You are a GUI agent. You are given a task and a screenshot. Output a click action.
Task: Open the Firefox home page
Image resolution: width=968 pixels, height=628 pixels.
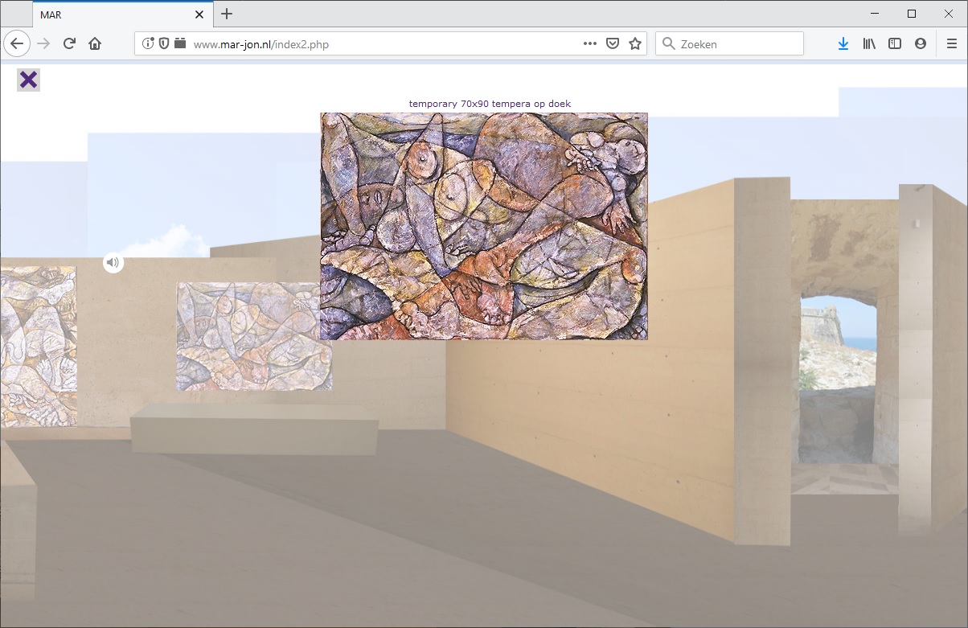(x=95, y=44)
